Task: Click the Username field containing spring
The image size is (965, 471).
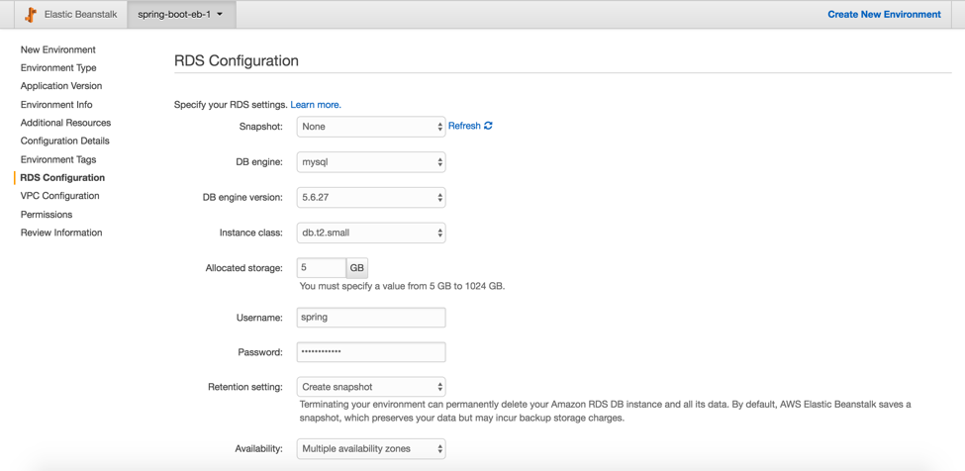Action: coord(371,318)
